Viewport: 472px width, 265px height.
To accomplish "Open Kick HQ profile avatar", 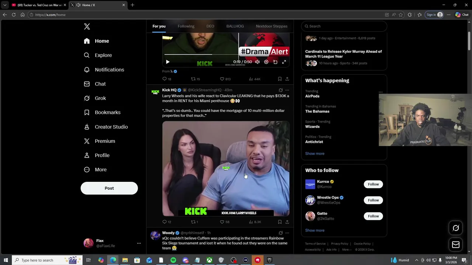I will pos(155,92).
